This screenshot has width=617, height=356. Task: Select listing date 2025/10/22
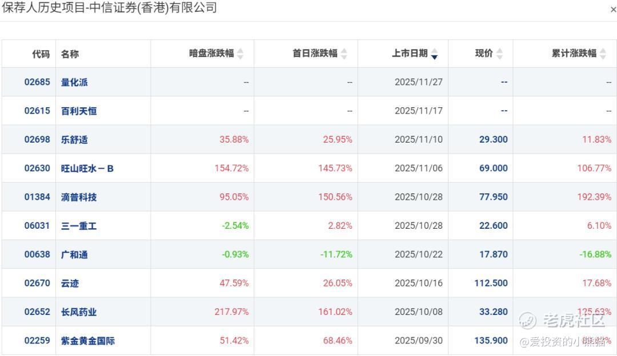tap(419, 254)
